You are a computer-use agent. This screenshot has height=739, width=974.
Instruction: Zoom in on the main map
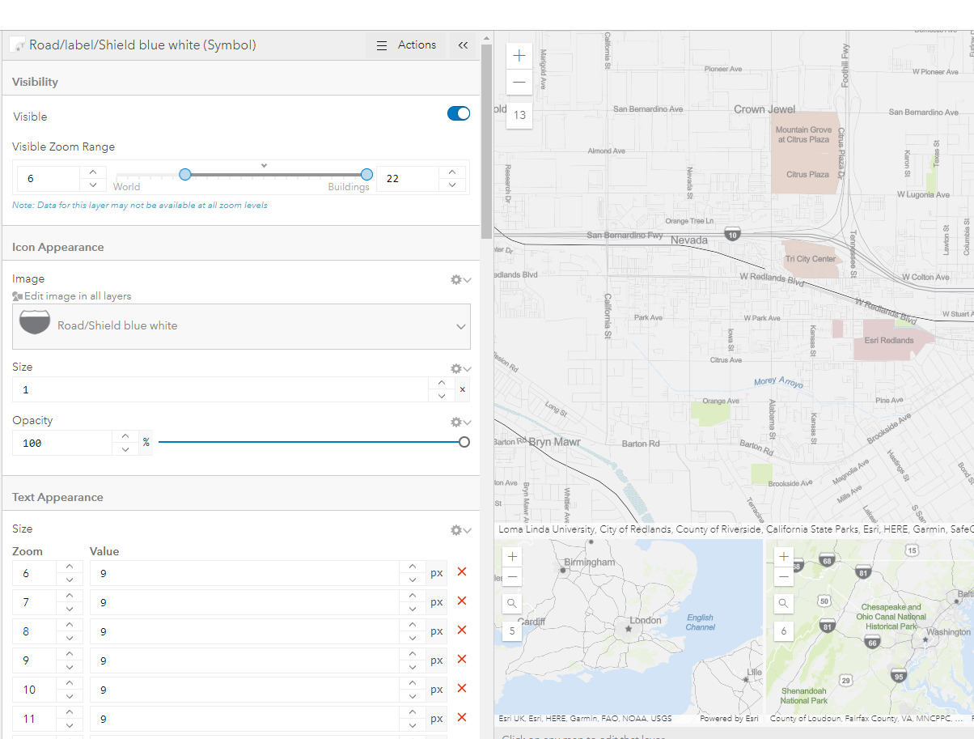coord(519,56)
